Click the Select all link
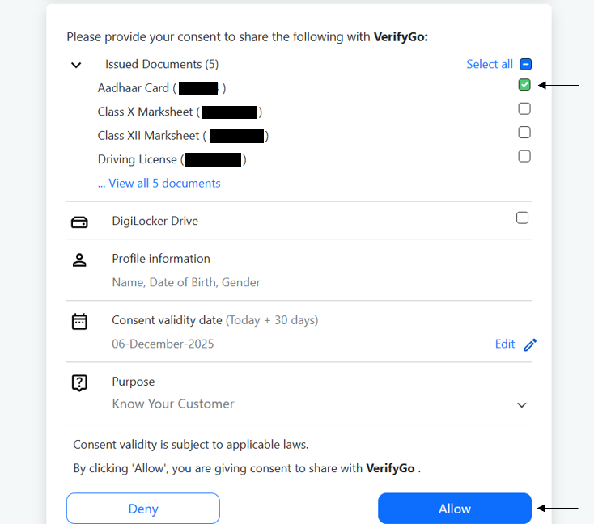Viewport: 594px width, 524px height. point(490,64)
